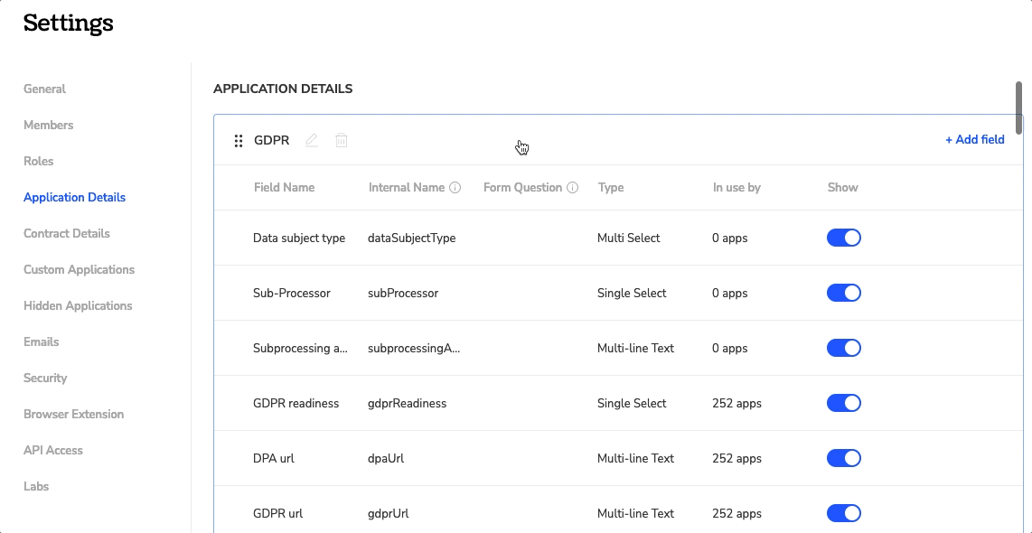
Task: Click Single Select type of Sub-Processor
Action: click(x=632, y=294)
